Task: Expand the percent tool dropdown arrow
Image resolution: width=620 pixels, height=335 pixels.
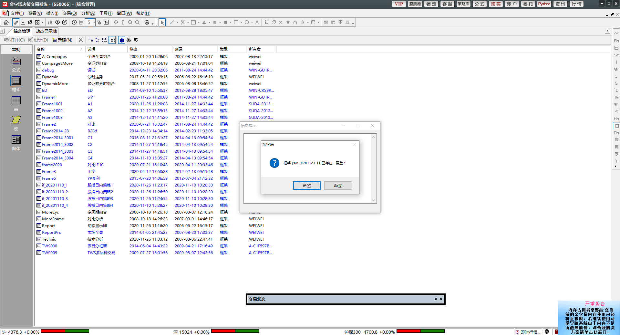Action: tap(188, 23)
